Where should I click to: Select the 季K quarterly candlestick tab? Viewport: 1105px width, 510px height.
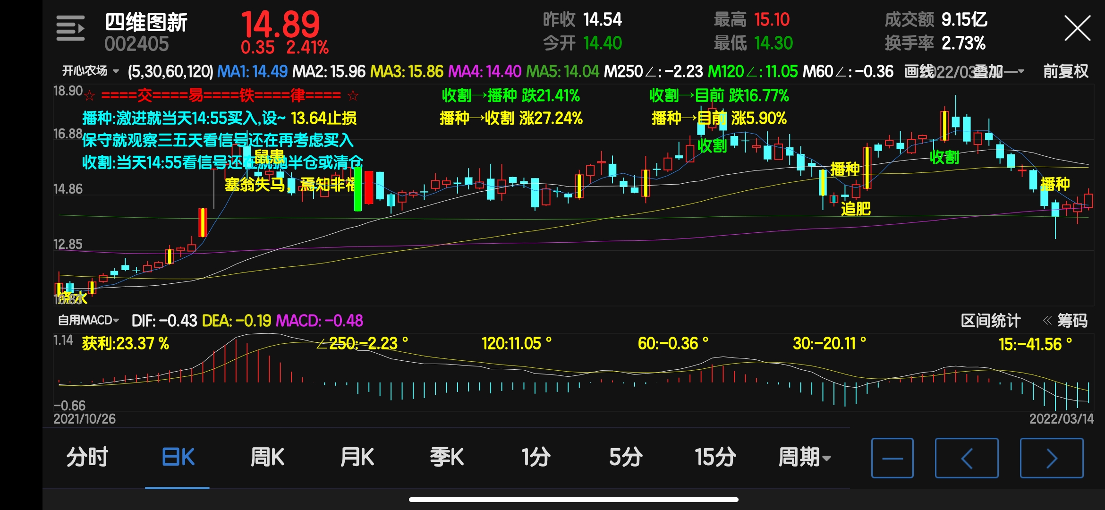coord(447,457)
